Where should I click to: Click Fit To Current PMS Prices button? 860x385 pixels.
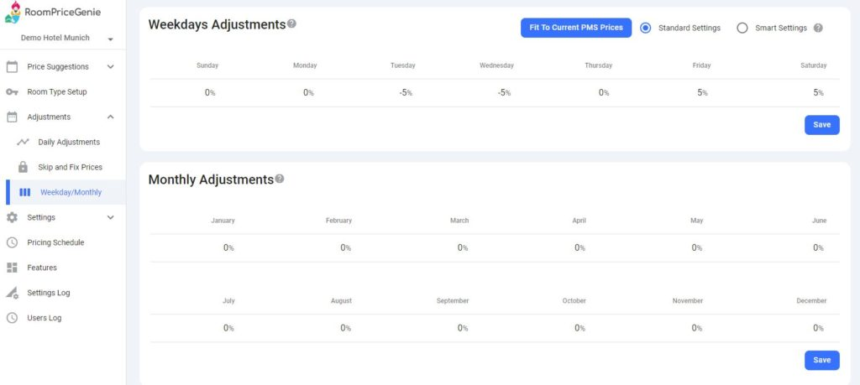(576, 28)
